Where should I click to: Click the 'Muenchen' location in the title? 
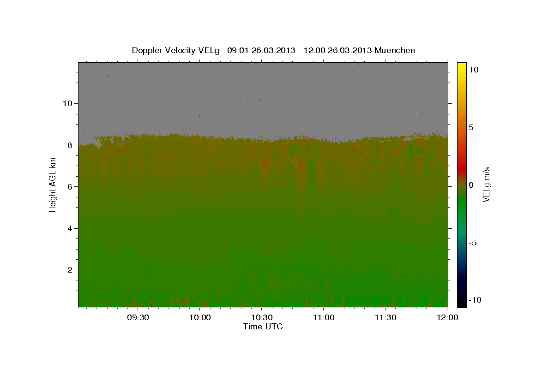coord(396,50)
